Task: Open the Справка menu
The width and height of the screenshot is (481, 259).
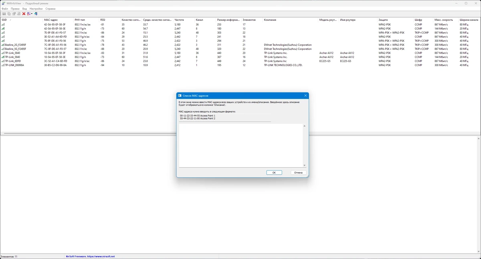Action: point(51,8)
